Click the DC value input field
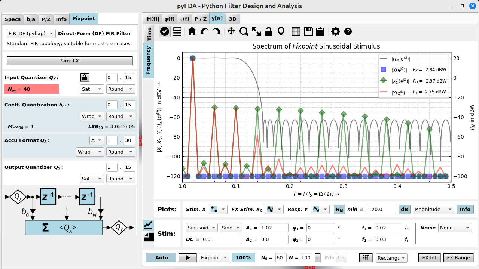Image resolution: width=479 pixels, height=269 pixels. tap(222, 239)
